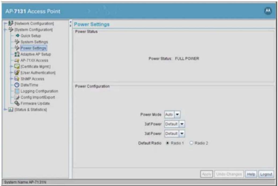Click the Date/Time clock icon
The width and height of the screenshot is (278, 186).
[17, 85]
